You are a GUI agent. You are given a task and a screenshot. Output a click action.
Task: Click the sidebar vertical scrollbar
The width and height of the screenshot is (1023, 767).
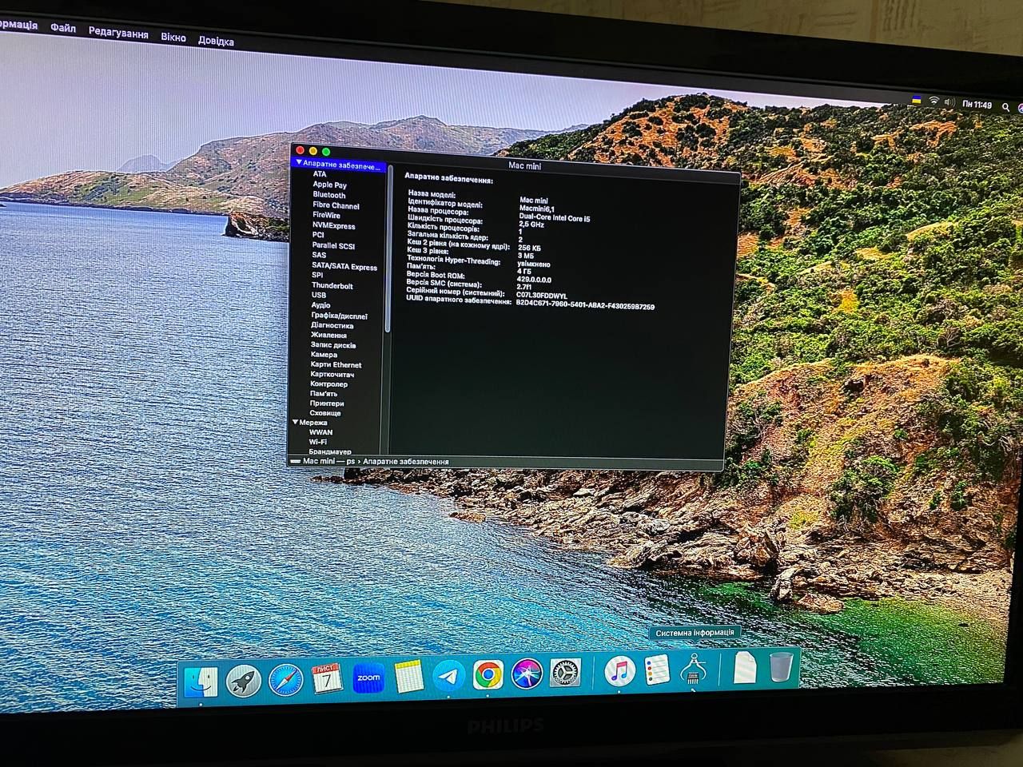click(388, 248)
